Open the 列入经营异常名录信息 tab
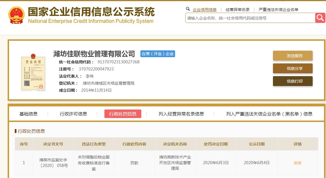The image size is (326, 178). tap(181, 114)
